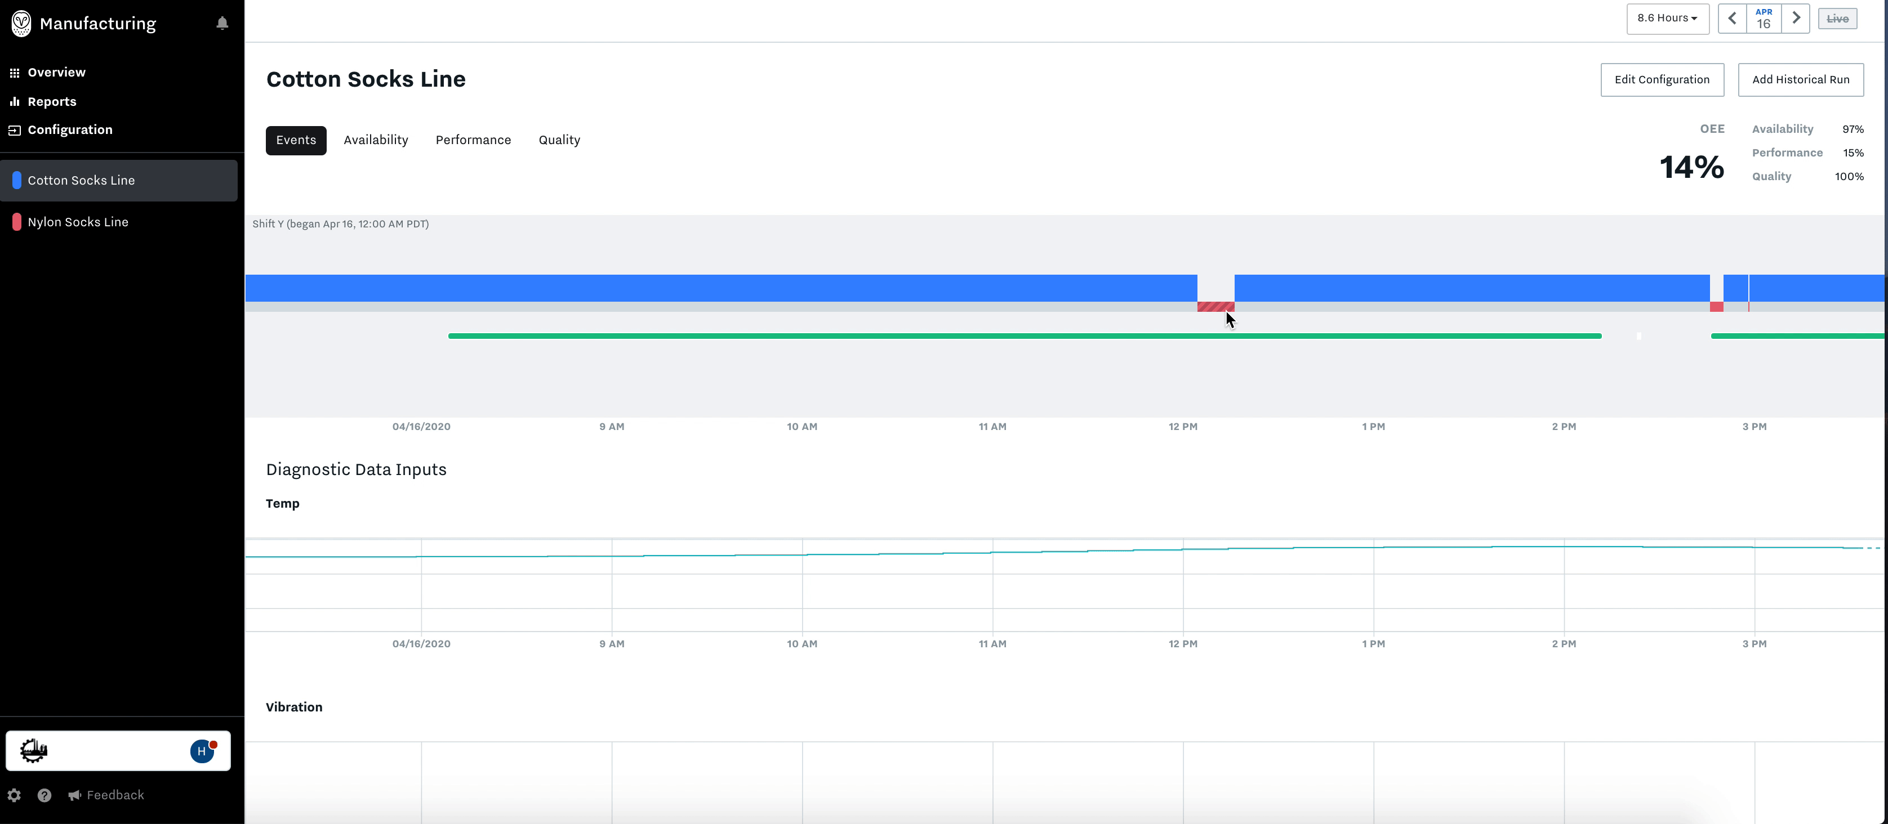Click the Vibration heading

[x=294, y=707]
